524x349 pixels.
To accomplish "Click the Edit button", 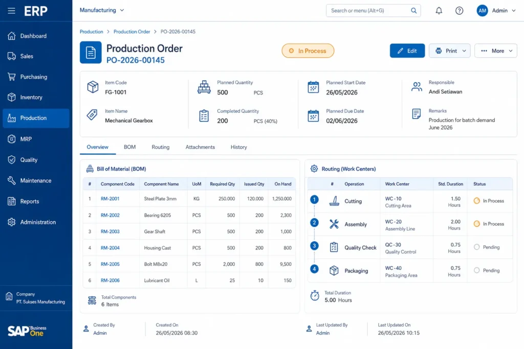I will tap(407, 51).
